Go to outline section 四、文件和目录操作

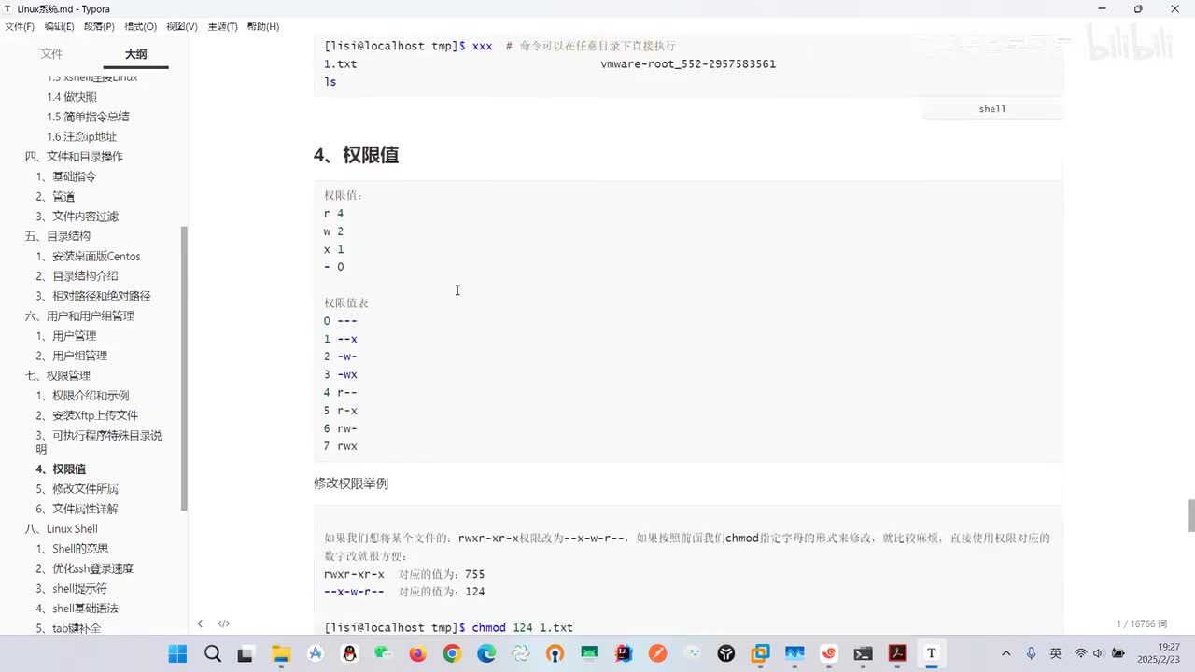(74, 157)
